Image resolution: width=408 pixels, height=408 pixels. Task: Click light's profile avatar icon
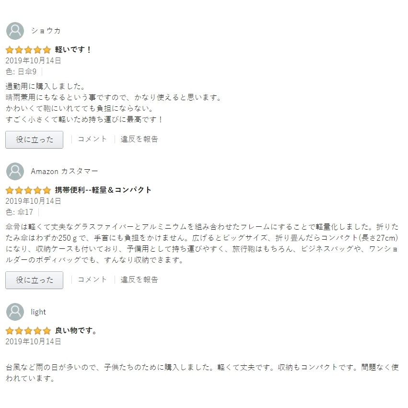click(x=15, y=312)
